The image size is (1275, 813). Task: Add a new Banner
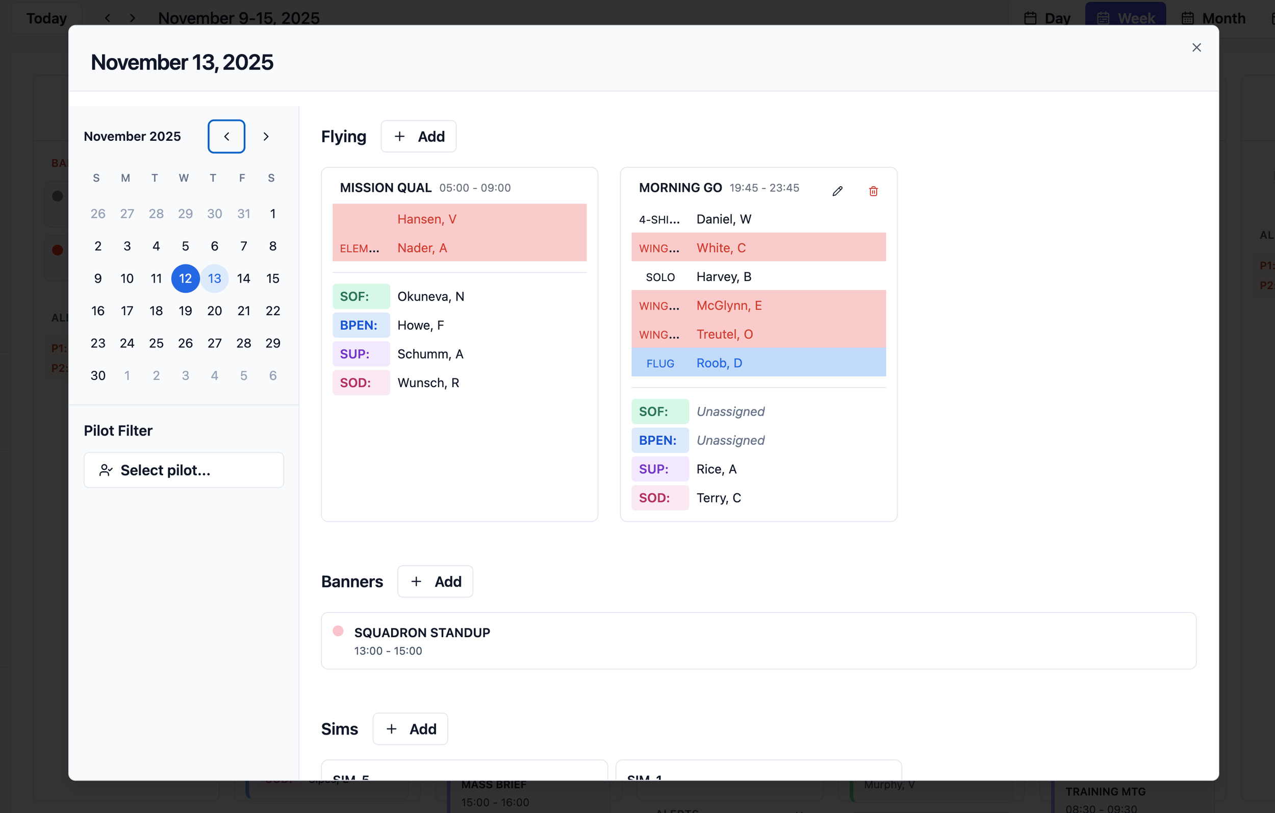click(x=435, y=581)
